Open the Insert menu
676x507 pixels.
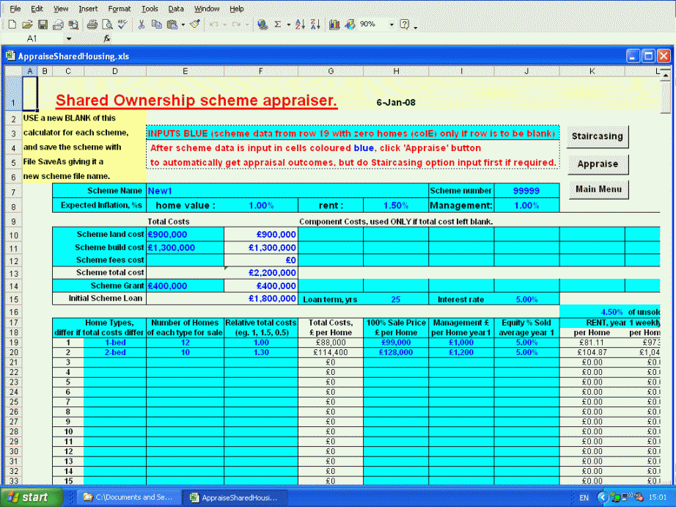[x=88, y=9]
